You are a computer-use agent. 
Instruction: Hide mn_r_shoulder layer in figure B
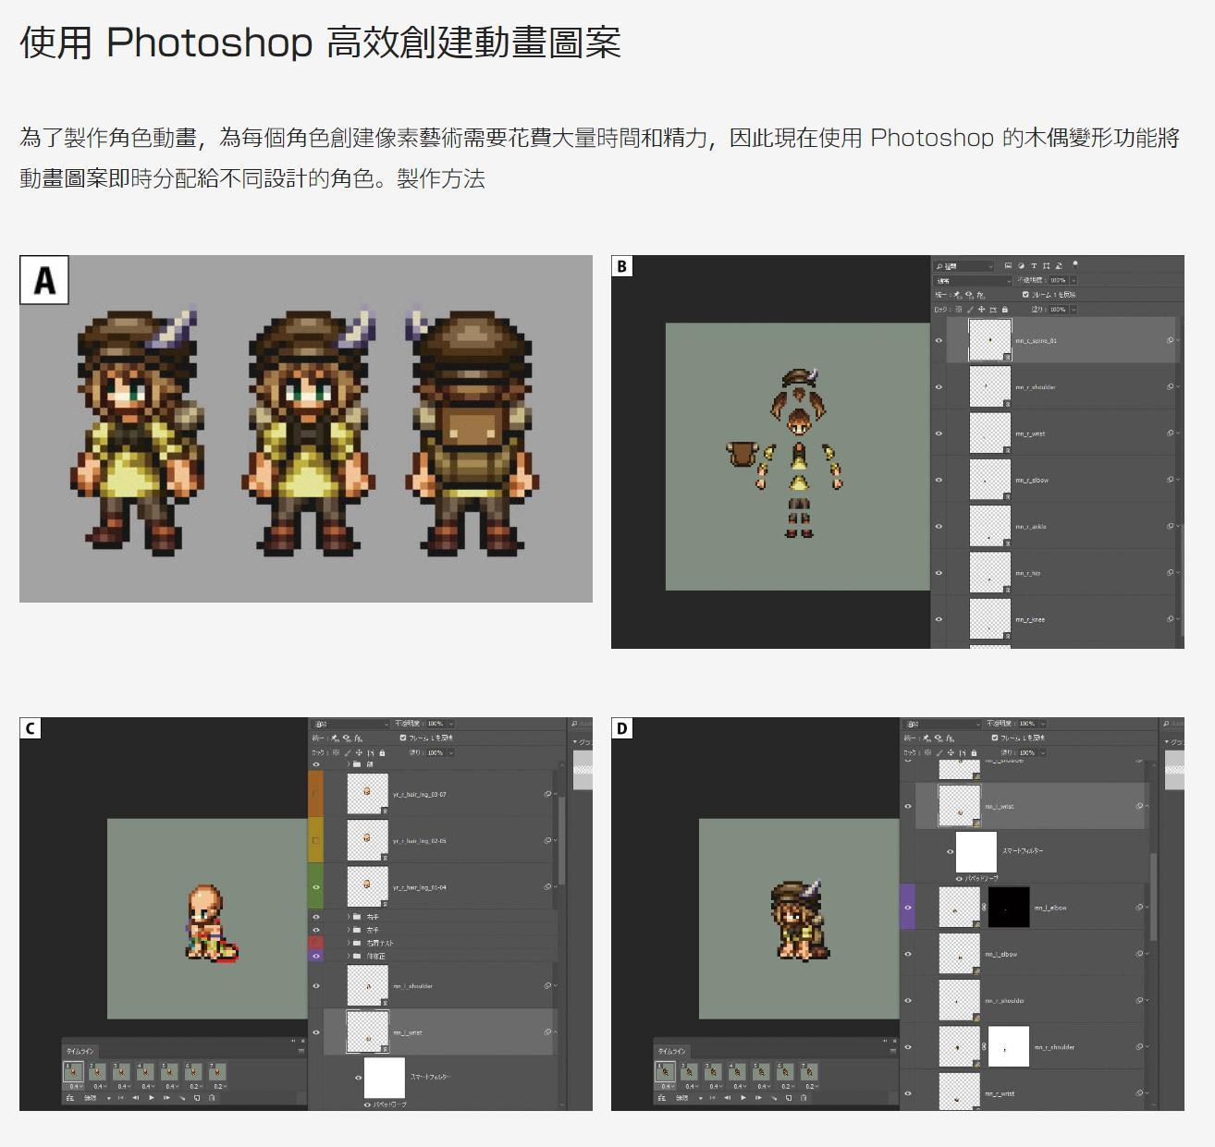tap(939, 387)
